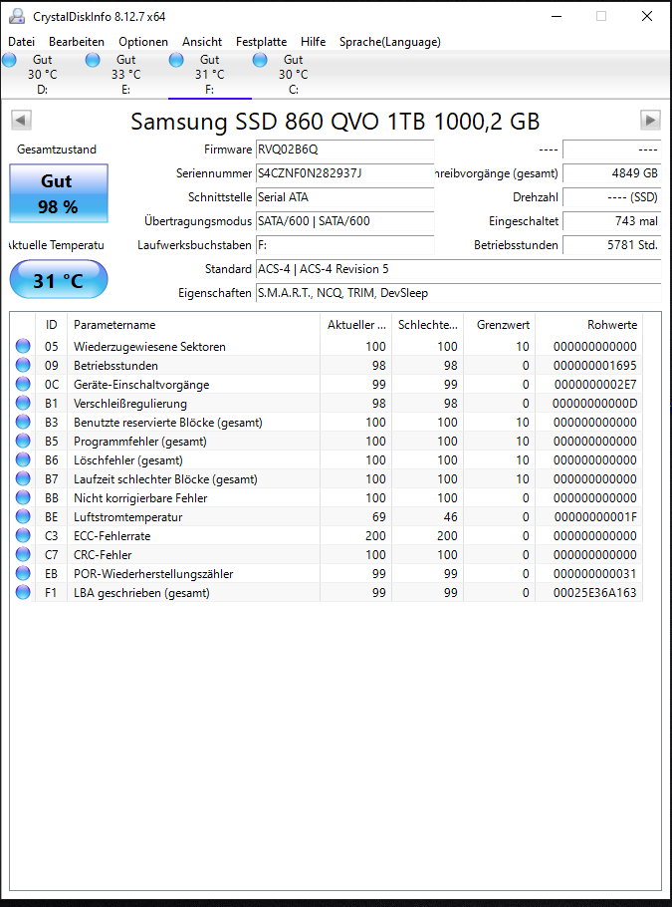Open the Hilfe menu

(314, 42)
